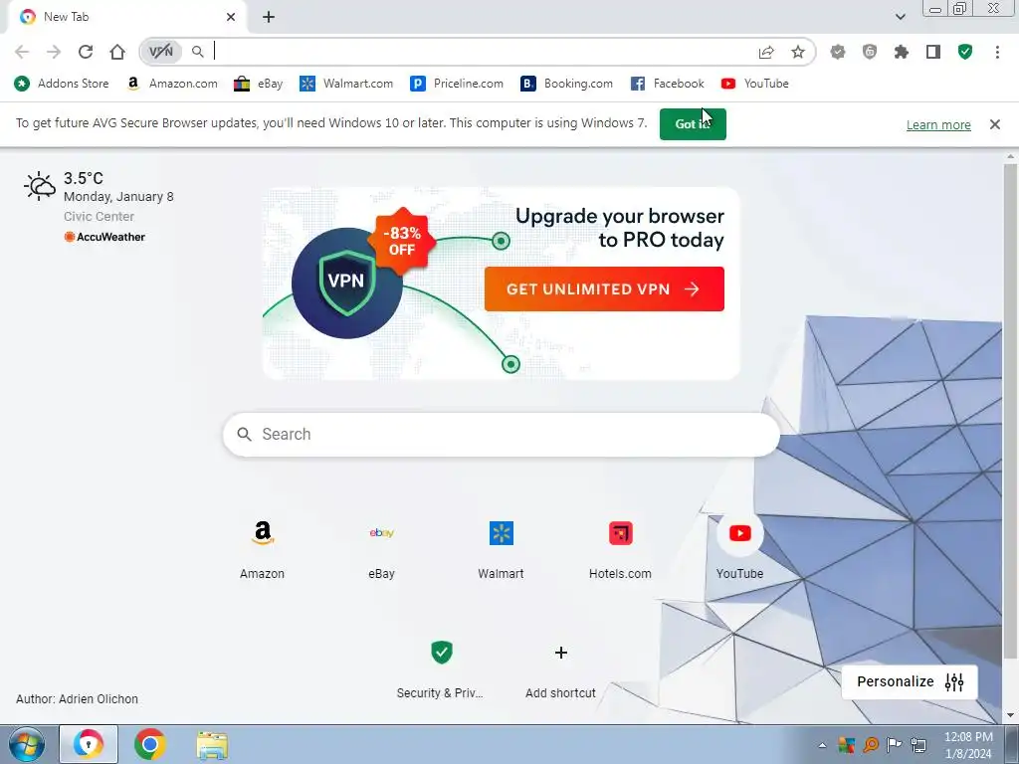Image resolution: width=1019 pixels, height=764 pixels.
Task: Open the Personalize button
Action: [910, 681]
